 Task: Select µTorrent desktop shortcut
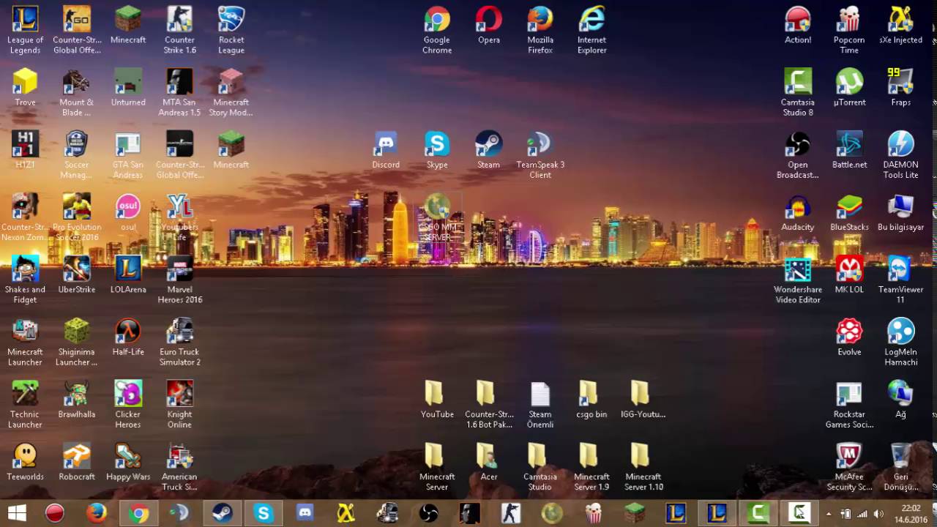[849, 87]
